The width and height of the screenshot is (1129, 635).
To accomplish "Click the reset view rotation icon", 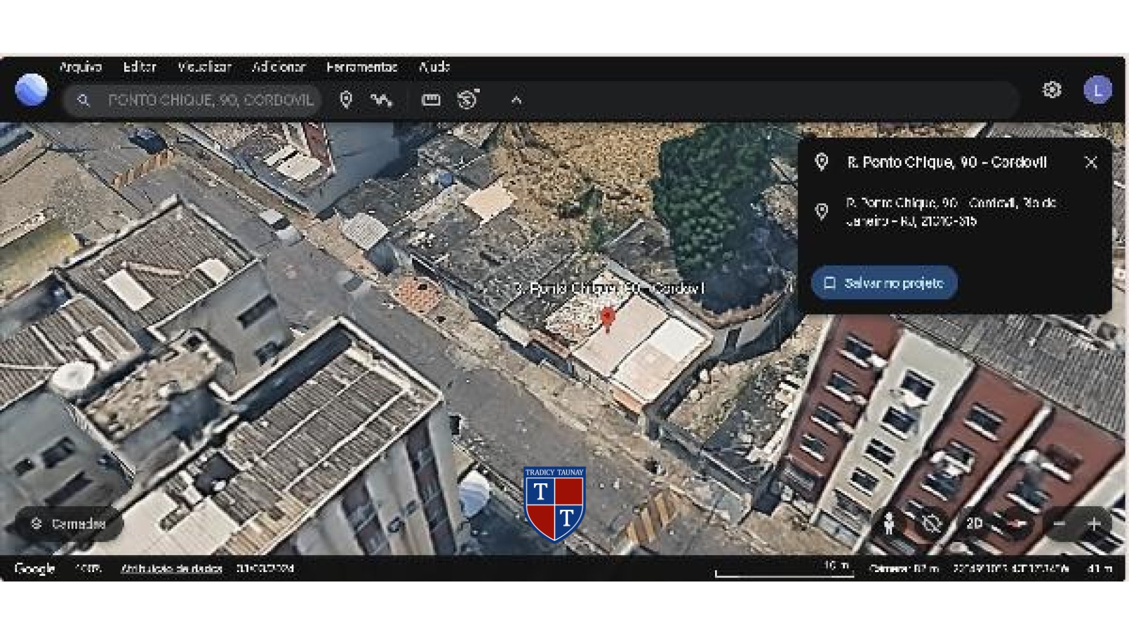I will 931,523.
